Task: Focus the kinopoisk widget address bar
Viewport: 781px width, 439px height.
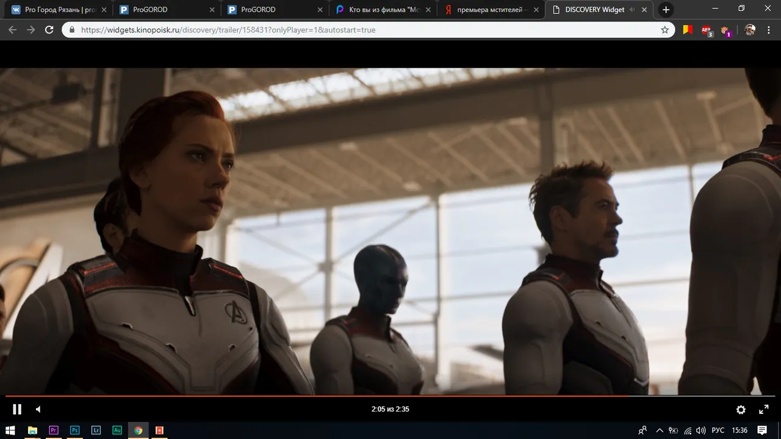Action: coord(368,30)
